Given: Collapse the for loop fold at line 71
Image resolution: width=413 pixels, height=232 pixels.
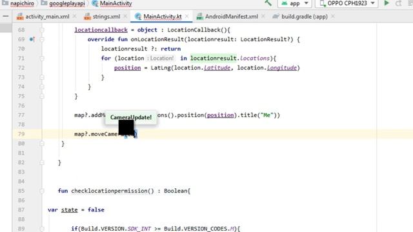Looking at the screenshot, I should [42, 59].
